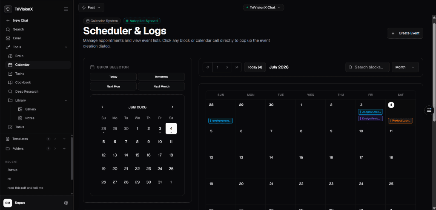Start a New Chat
436x210 pixels.
pos(20,20)
